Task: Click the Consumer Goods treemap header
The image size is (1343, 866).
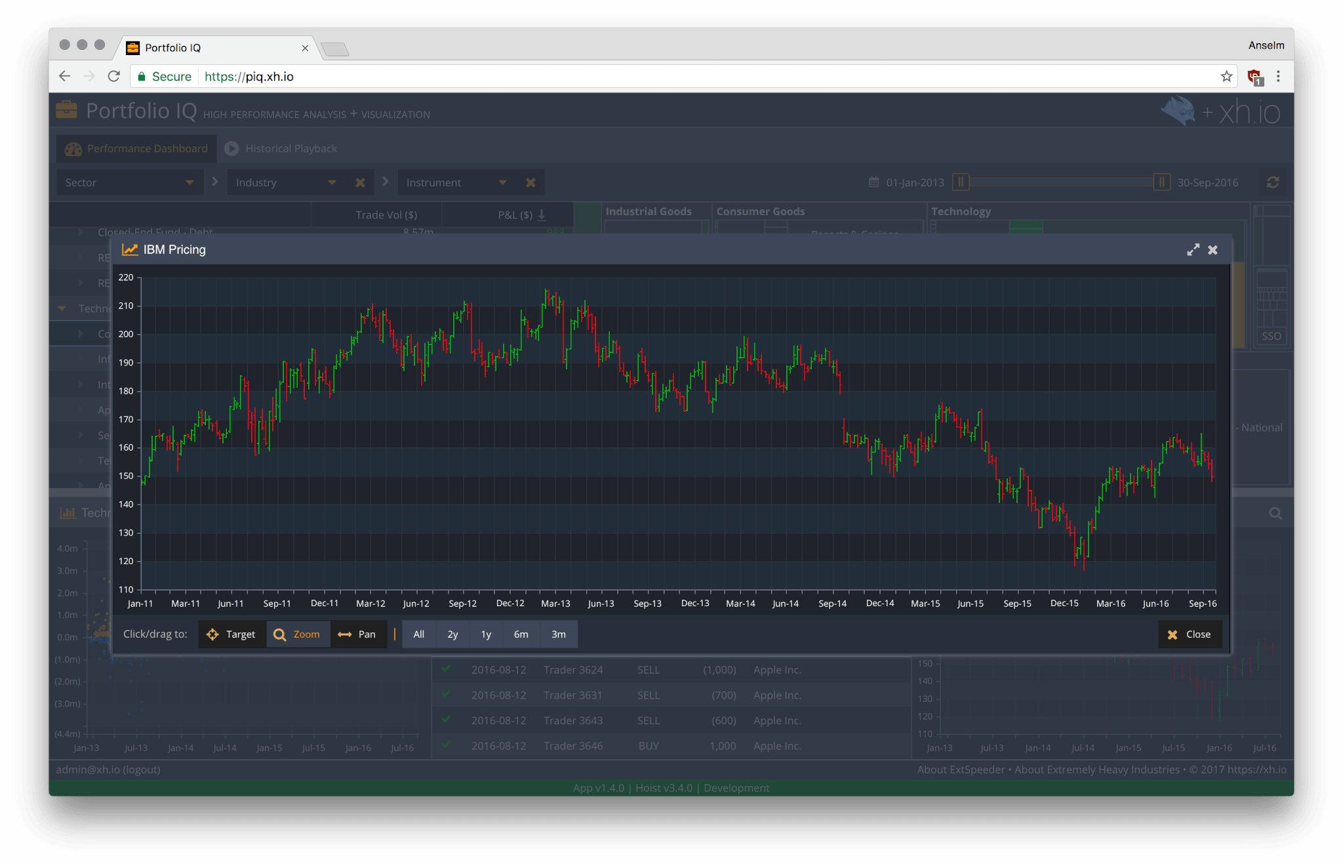Action: pyautogui.click(x=761, y=211)
